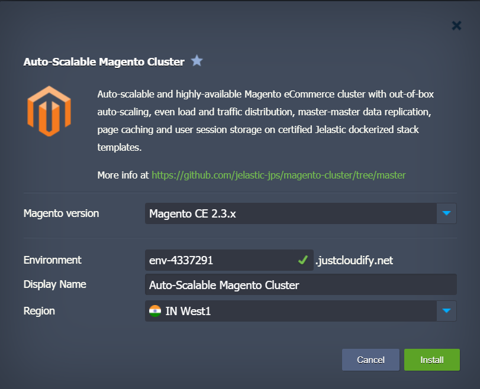Click the dialog title Auto-Scalable Magento Cluster

[x=104, y=61]
